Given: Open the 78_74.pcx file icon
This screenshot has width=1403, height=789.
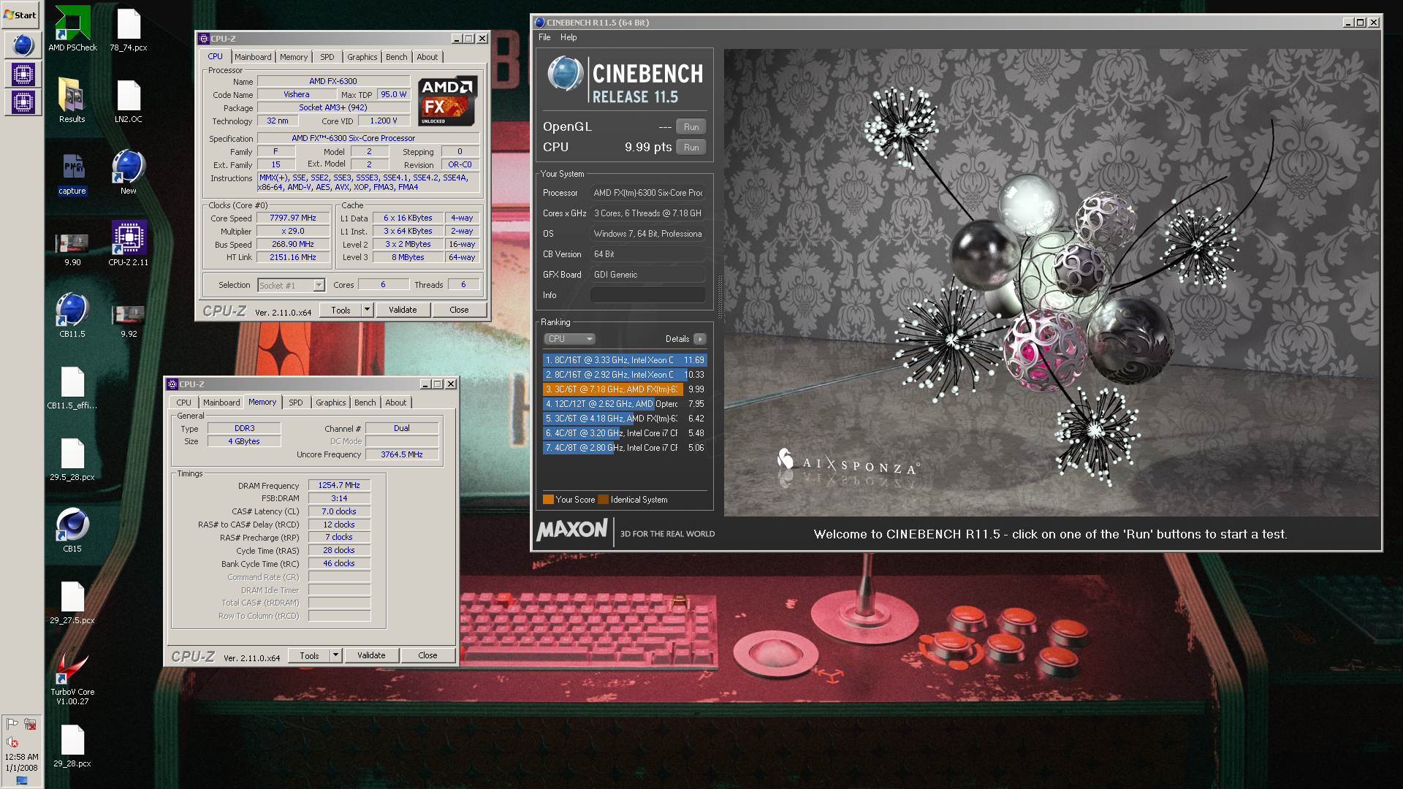Looking at the screenshot, I should (x=129, y=29).
